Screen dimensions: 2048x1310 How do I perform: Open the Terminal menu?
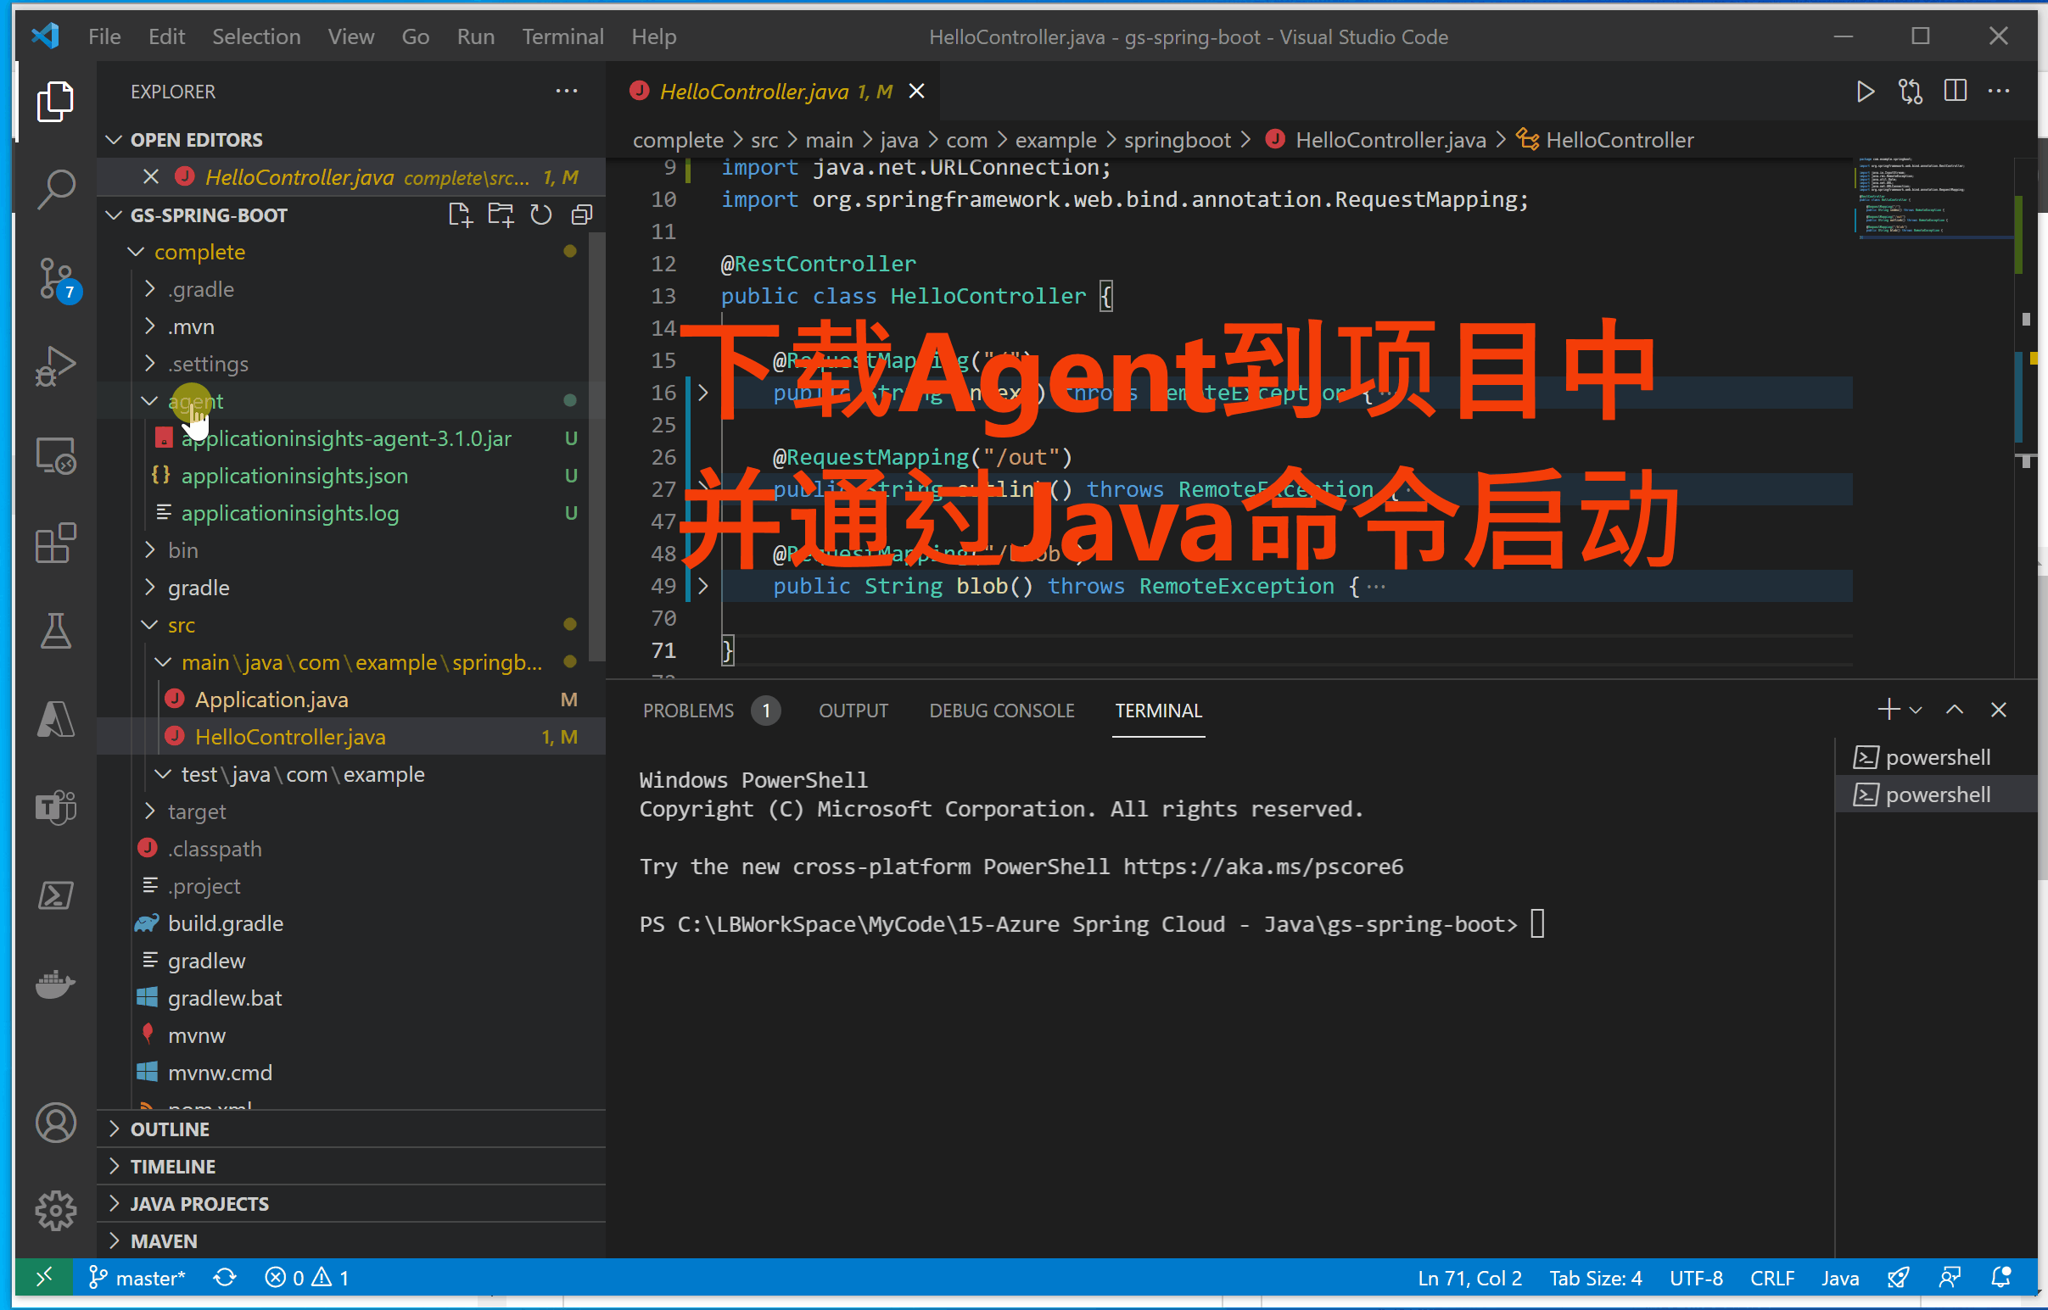(562, 36)
